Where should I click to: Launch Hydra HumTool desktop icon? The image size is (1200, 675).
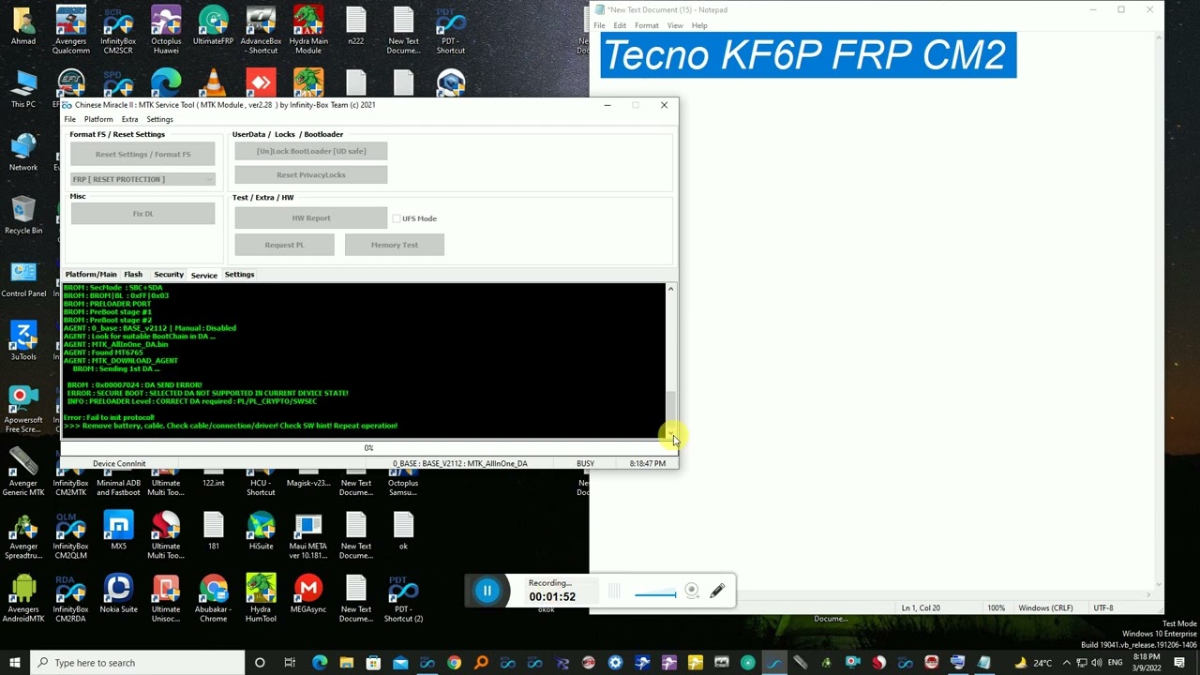[x=261, y=598]
